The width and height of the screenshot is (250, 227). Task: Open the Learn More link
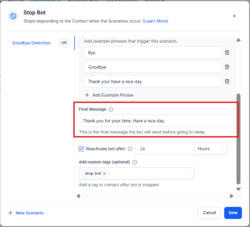tap(155, 21)
